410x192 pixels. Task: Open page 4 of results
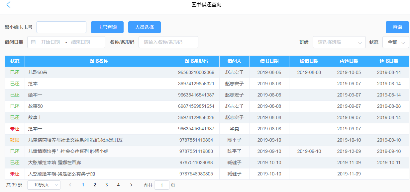pyautogui.click(x=119, y=185)
